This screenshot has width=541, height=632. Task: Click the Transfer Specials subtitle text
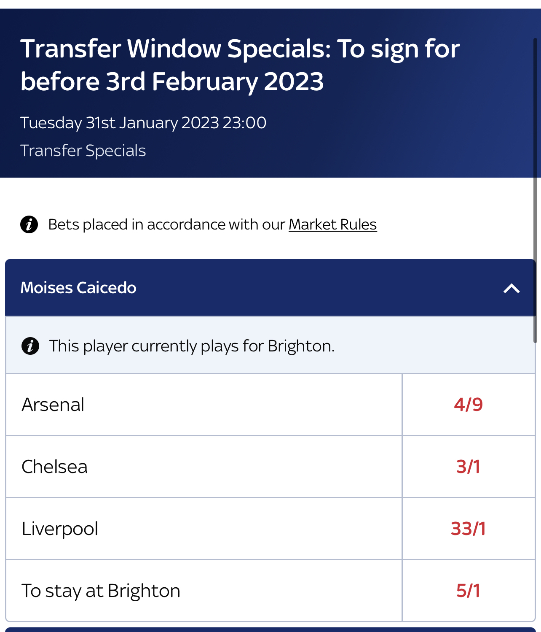pyautogui.click(x=83, y=151)
